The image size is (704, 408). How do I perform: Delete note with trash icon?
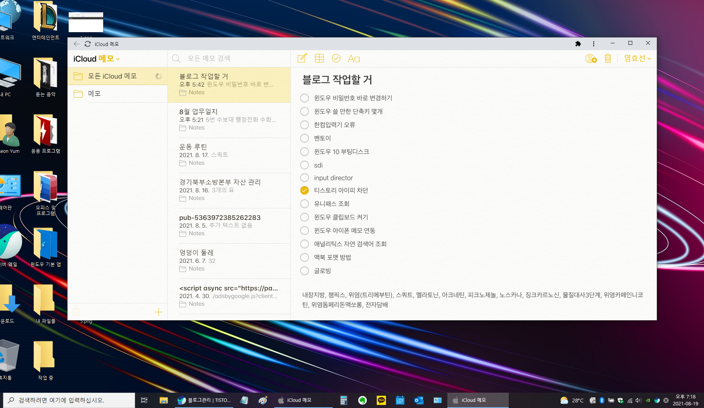click(608, 59)
